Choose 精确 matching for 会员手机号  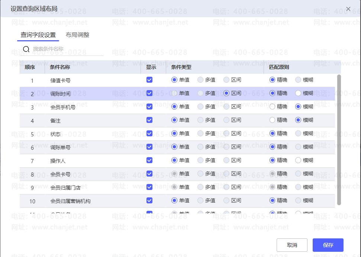pyautogui.click(x=273, y=107)
